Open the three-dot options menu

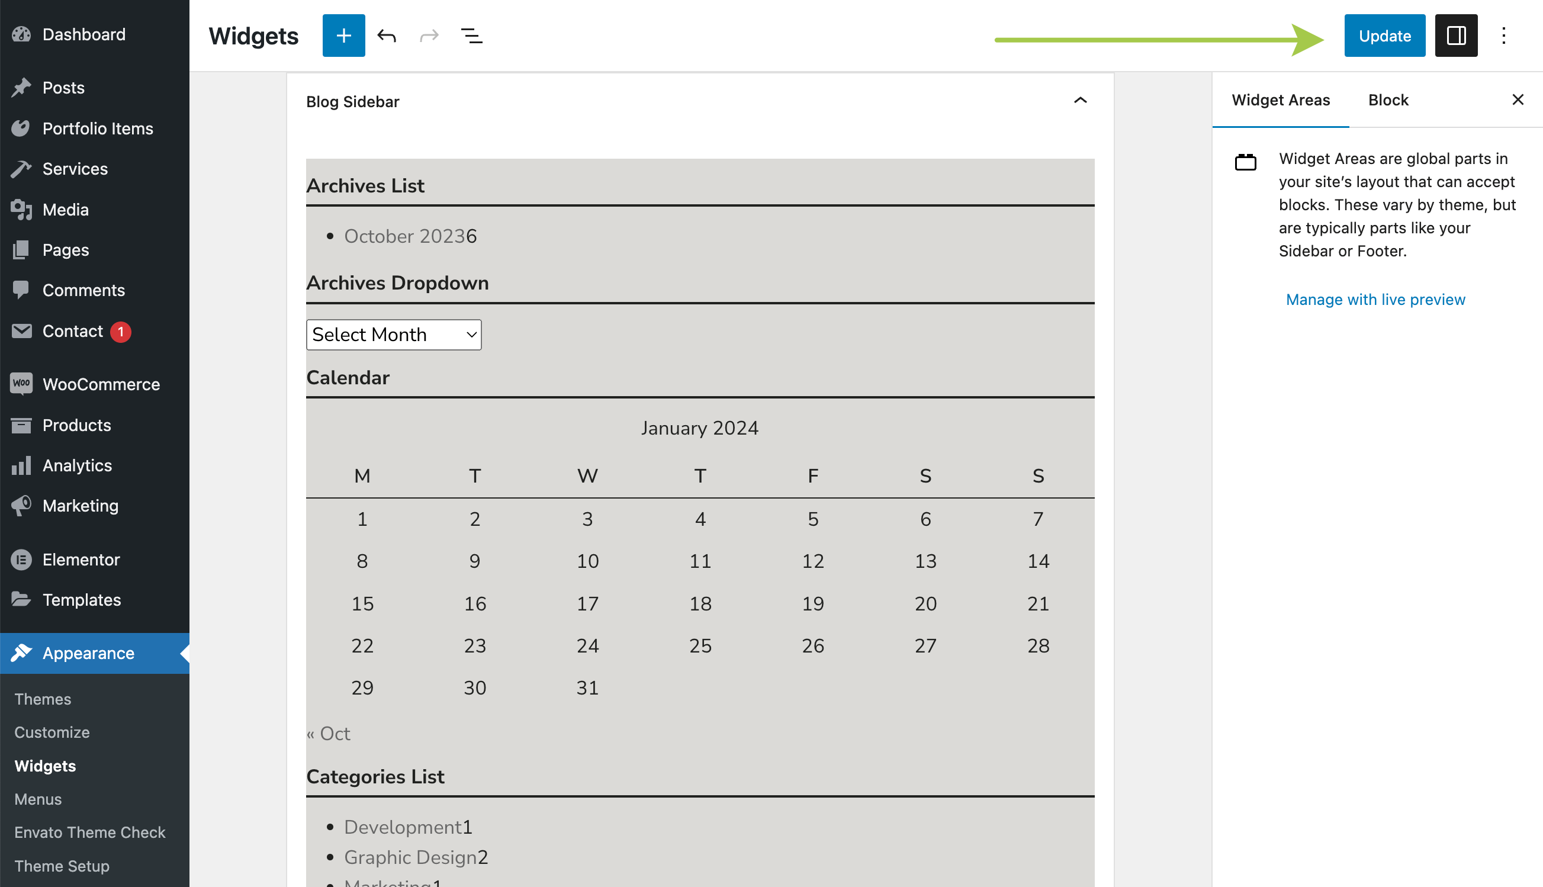[1503, 36]
